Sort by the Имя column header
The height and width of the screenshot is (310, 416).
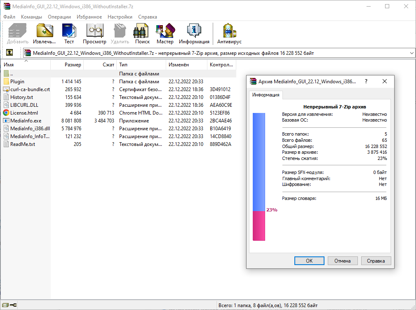coord(26,65)
